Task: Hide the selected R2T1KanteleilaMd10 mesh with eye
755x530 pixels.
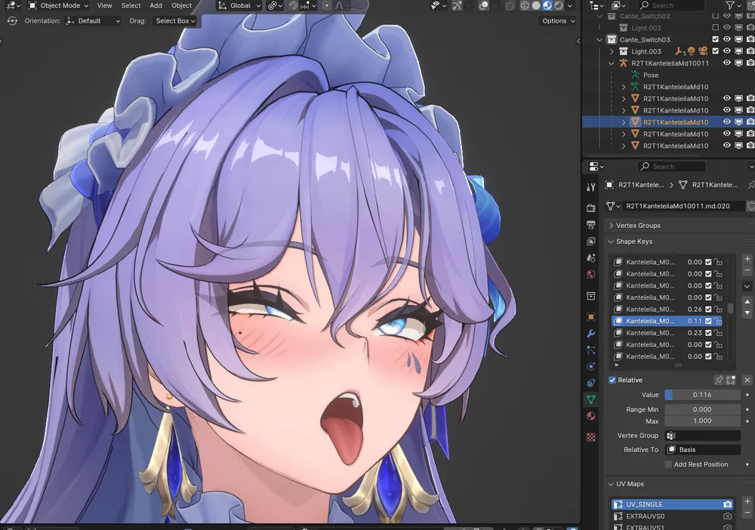Action: [727, 122]
